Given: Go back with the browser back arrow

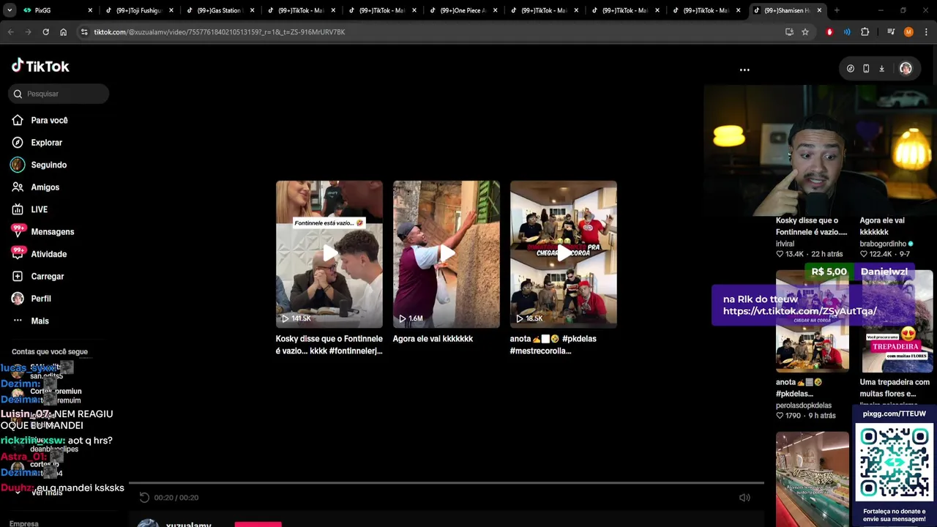Looking at the screenshot, I should (x=10, y=32).
